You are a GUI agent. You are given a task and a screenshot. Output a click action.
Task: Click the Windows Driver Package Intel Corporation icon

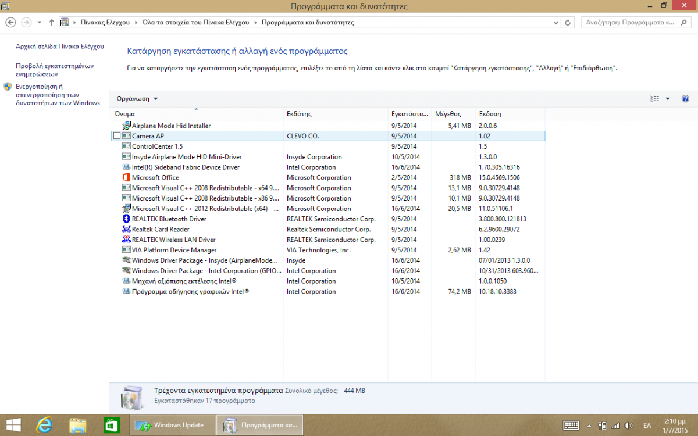coord(127,271)
